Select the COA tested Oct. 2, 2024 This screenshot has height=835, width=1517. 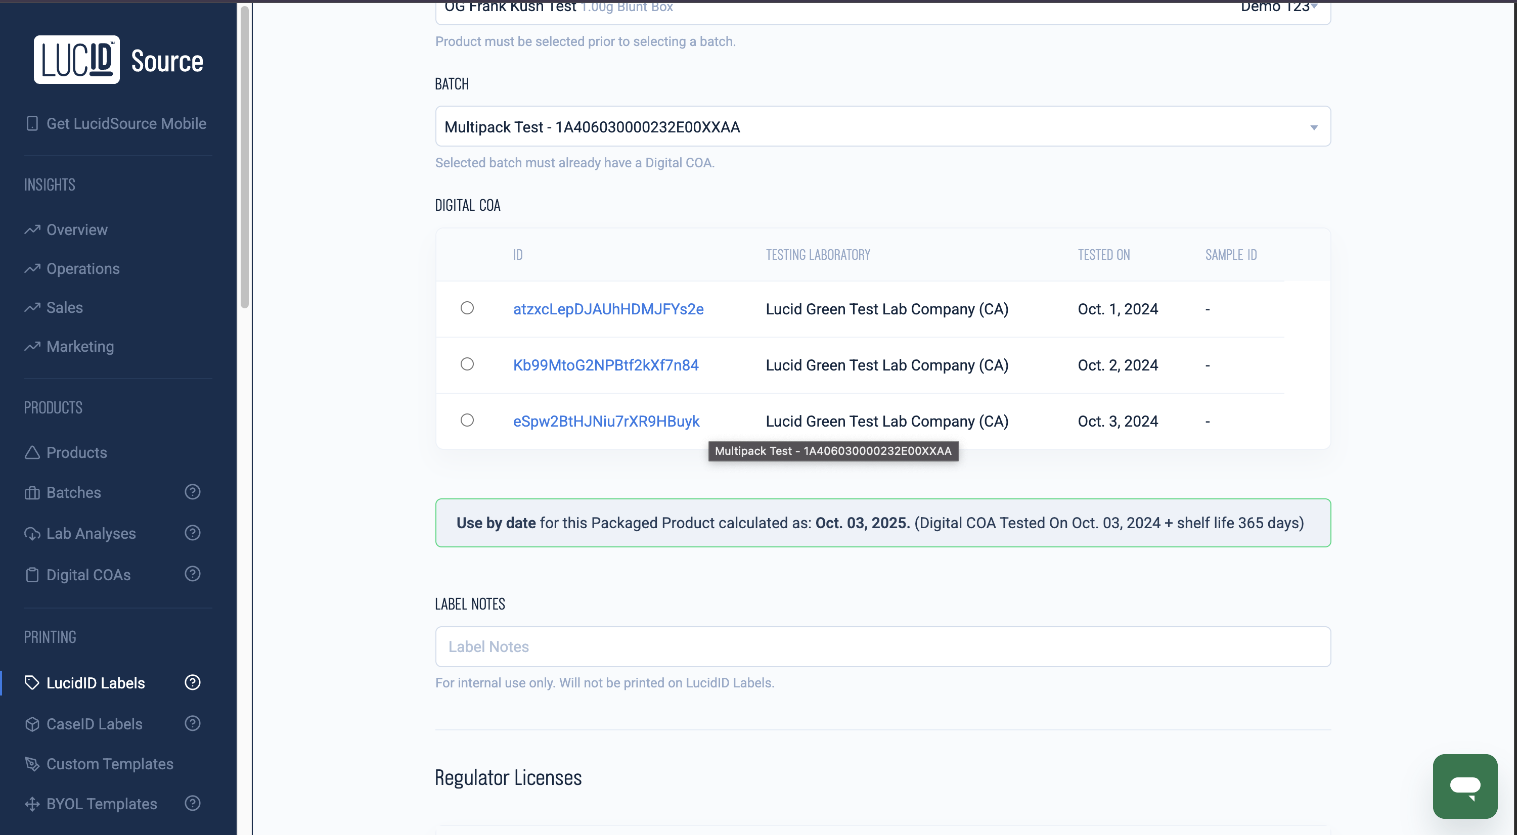pyautogui.click(x=467, y=363)
